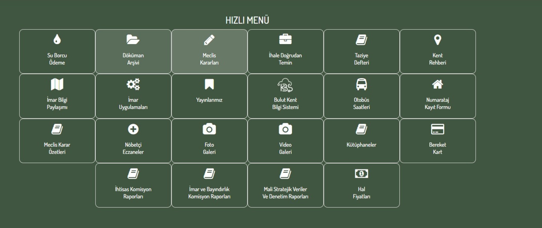Screen dimensions: 542x228
Task: Open the folded map icon for İmar Bilgi Paylaşımı
Action: pyautogui.click(x=57, y=84)
